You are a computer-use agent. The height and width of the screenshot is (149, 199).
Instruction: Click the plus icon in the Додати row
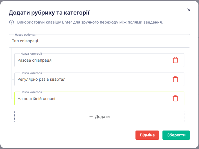click(91, 117)
